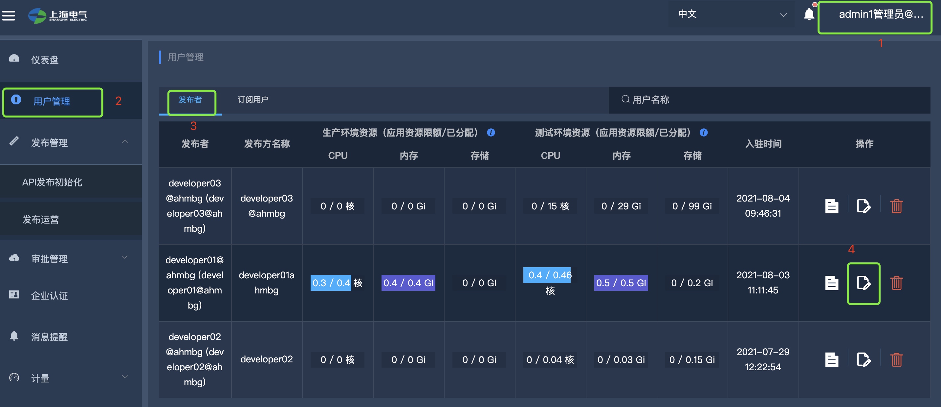Open the 中文 language dropdown
The width and height of the screenshot is (941, 407).
[x=732, y=14]
